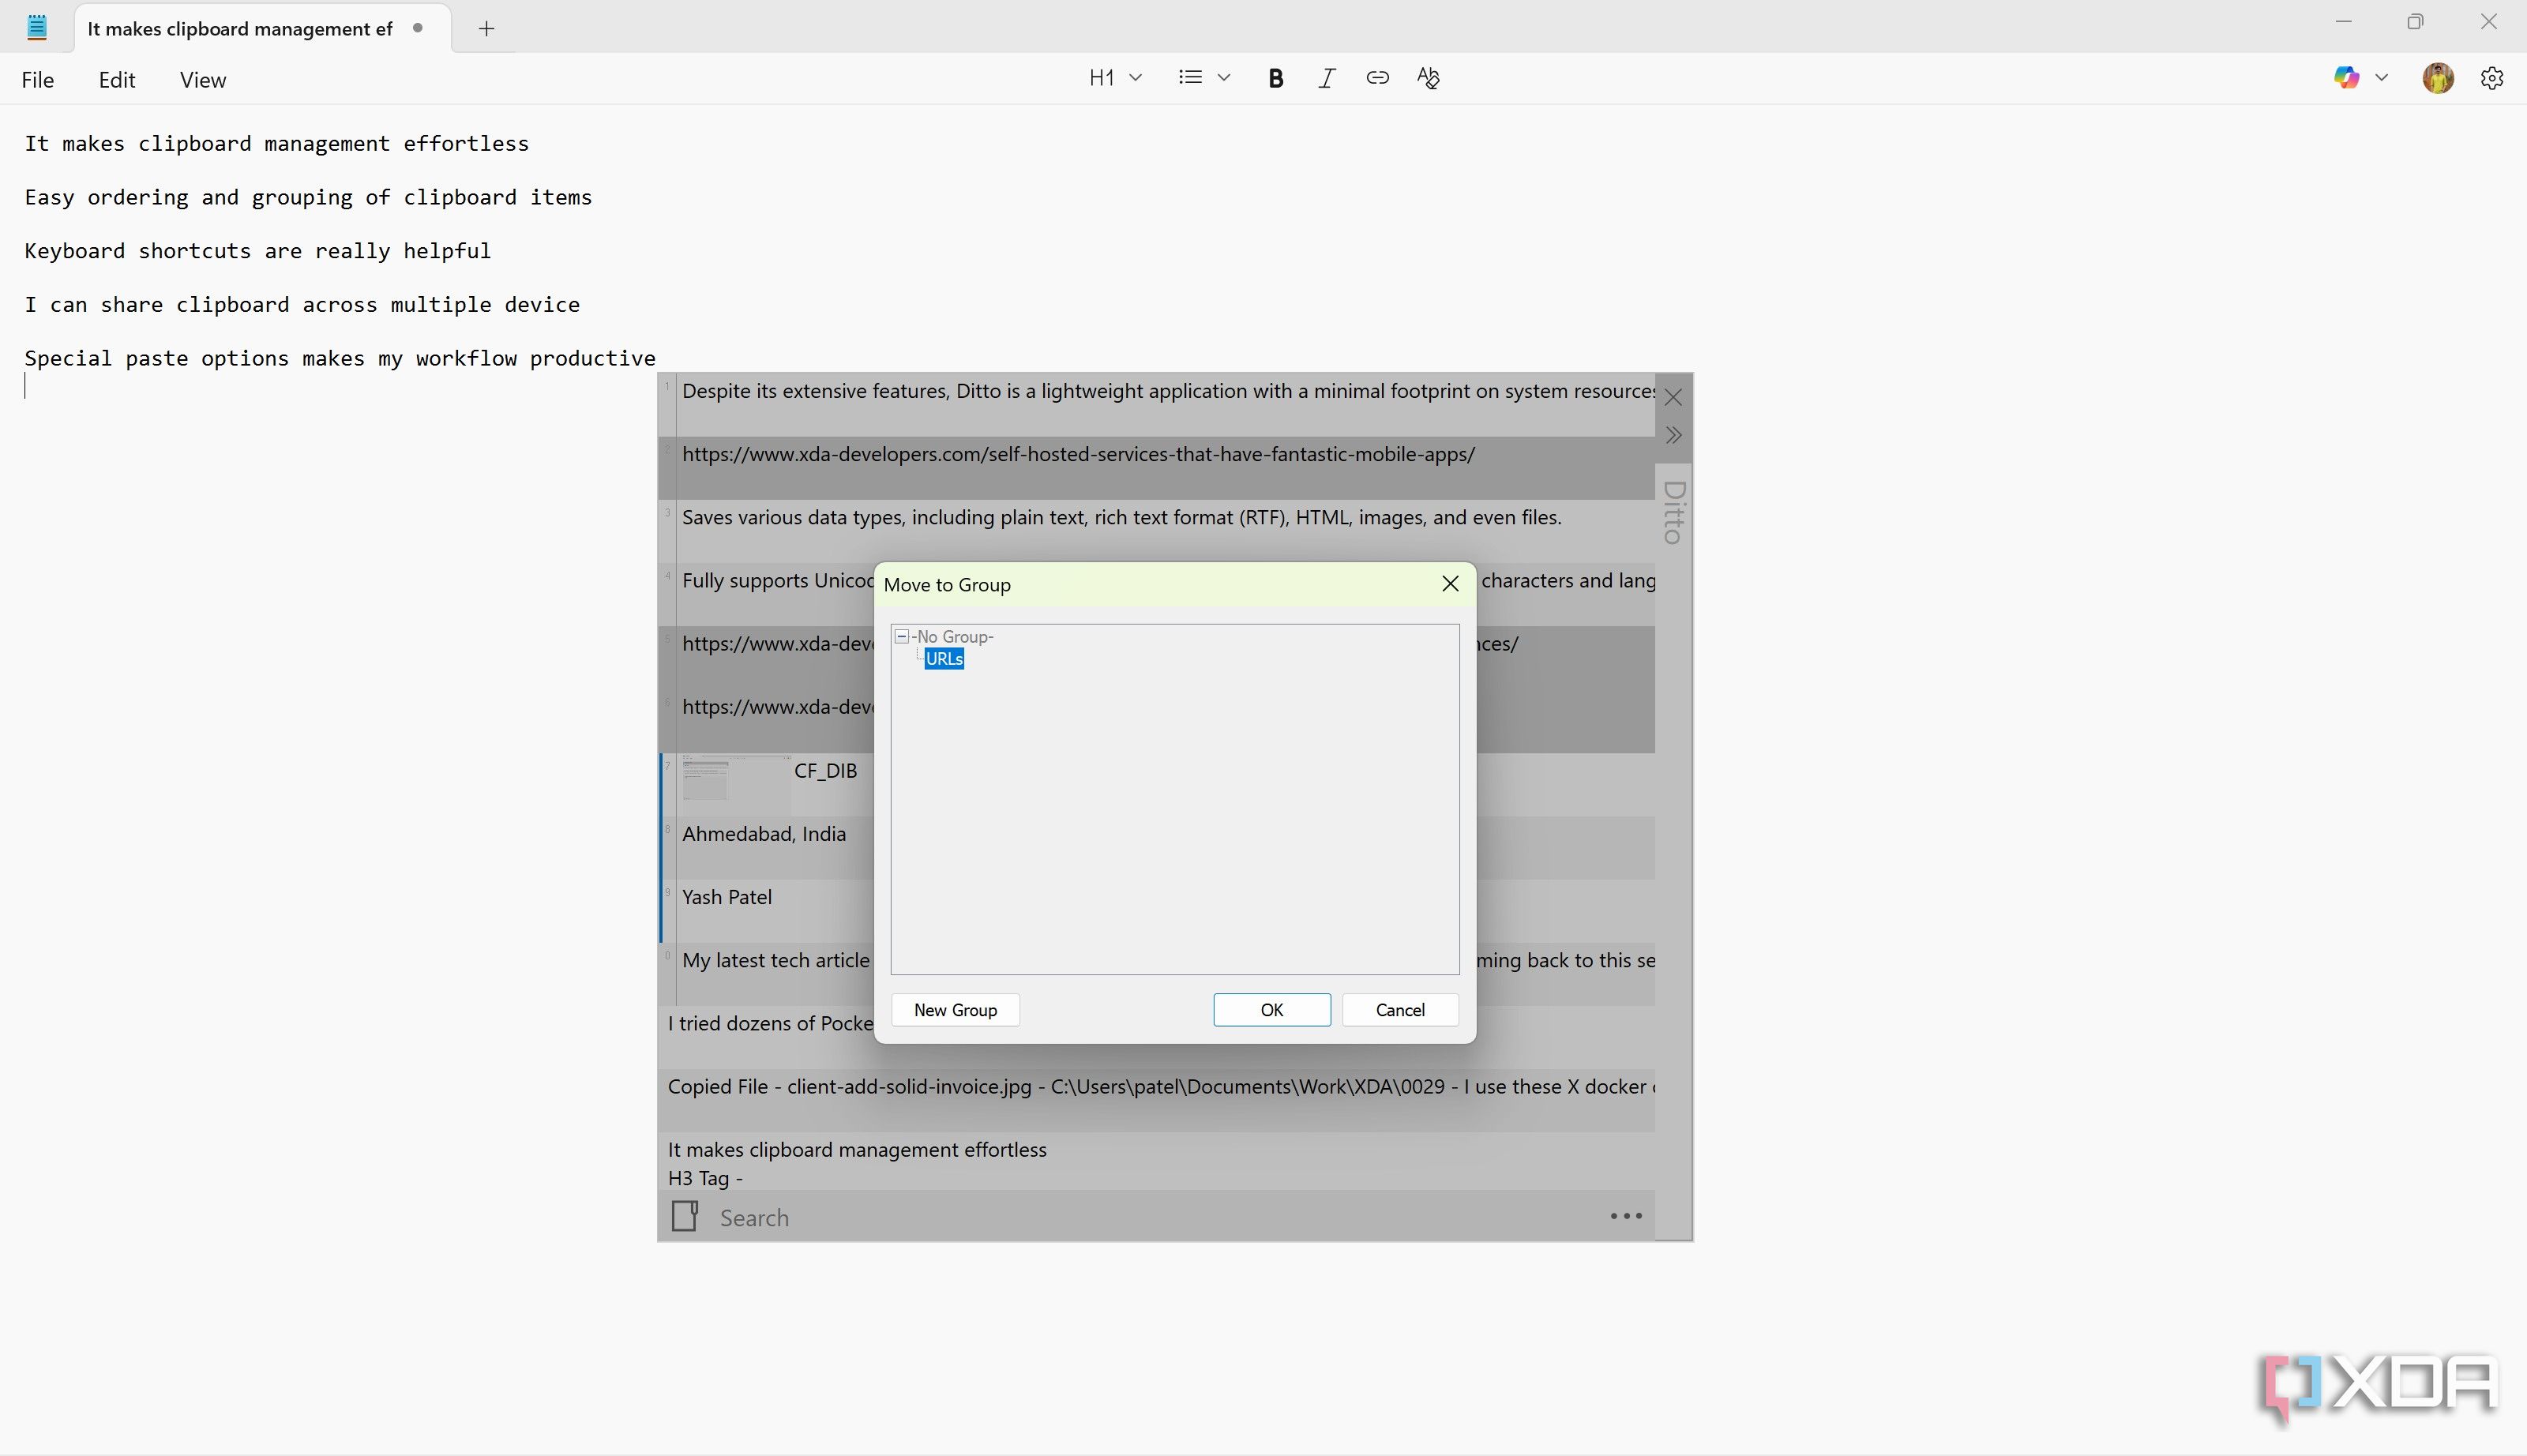Image resolution: width=2527 pixels, height=1456 pixels.
Task: Open the Edit menu
Action: pos(117,80)
